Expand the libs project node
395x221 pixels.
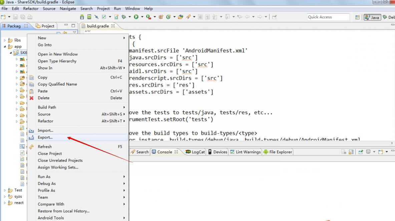(5, 40)
